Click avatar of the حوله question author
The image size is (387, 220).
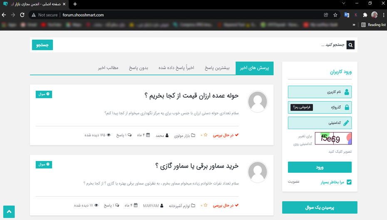pos(258,102)
